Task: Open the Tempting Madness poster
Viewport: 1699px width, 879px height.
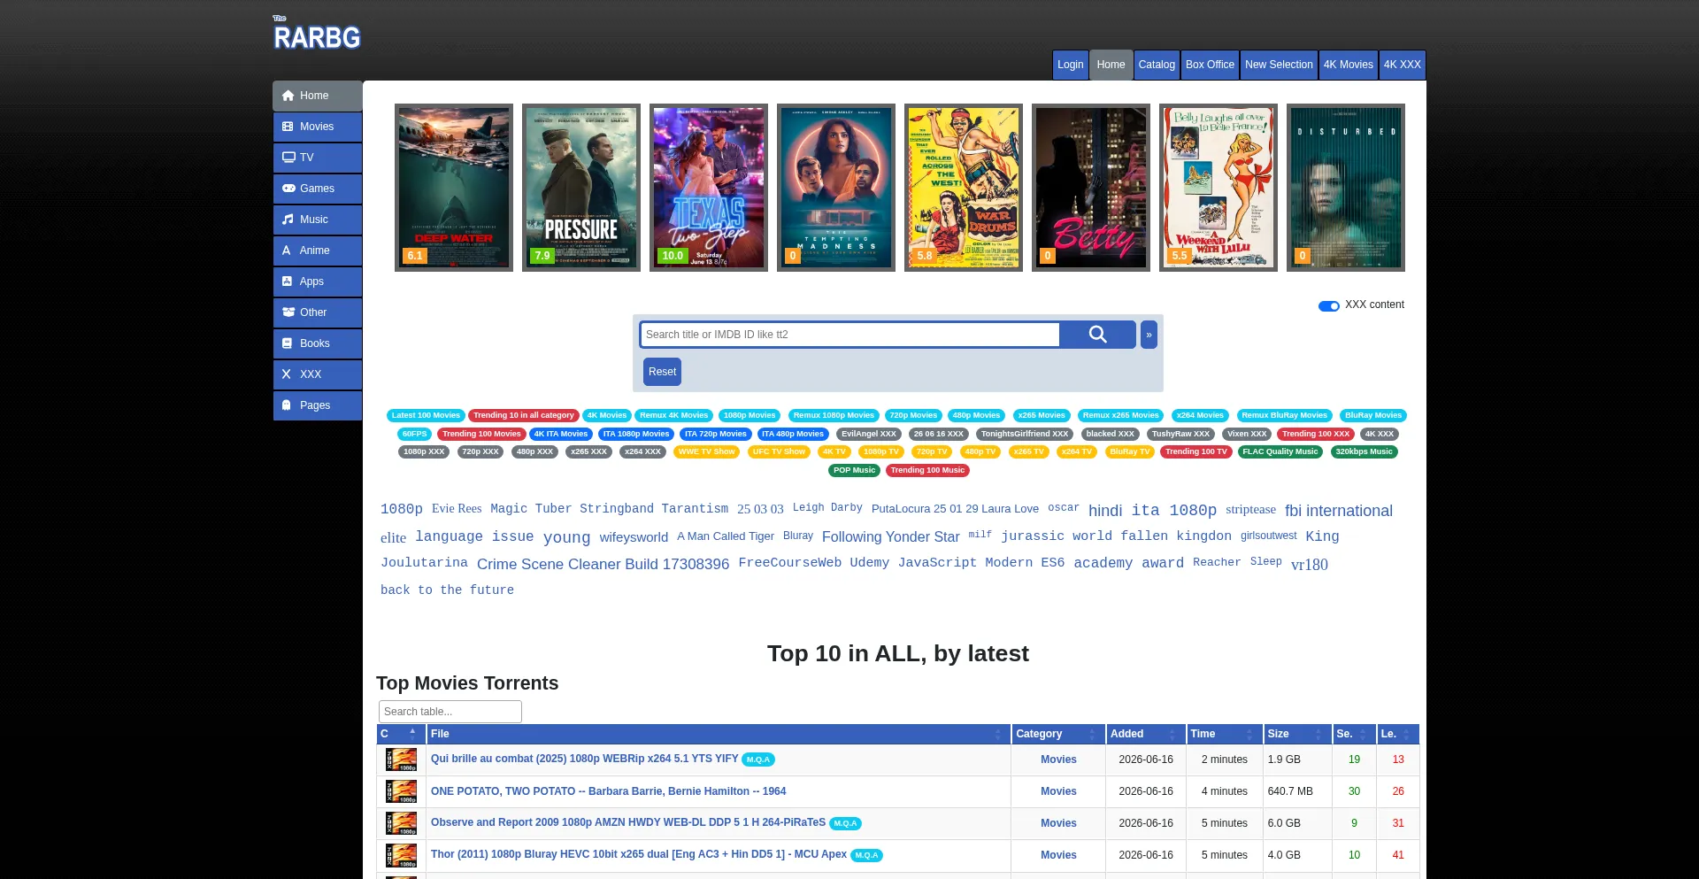Action: pyautogui.click(x=836, y=188)
